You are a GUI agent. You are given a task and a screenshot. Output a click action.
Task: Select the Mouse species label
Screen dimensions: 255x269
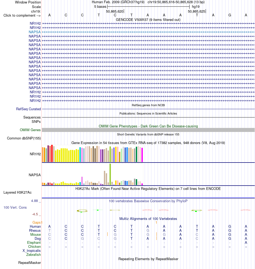point(35,234)
